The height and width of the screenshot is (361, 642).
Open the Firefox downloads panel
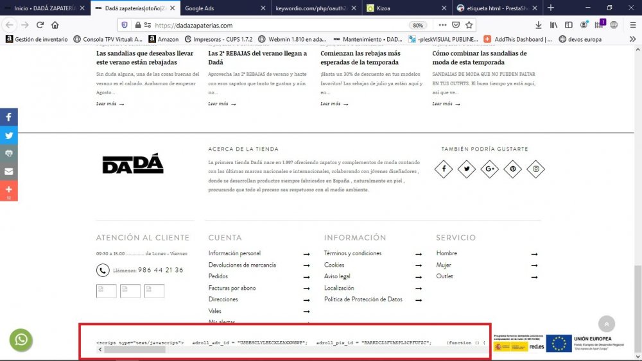(x=539, y=25)
